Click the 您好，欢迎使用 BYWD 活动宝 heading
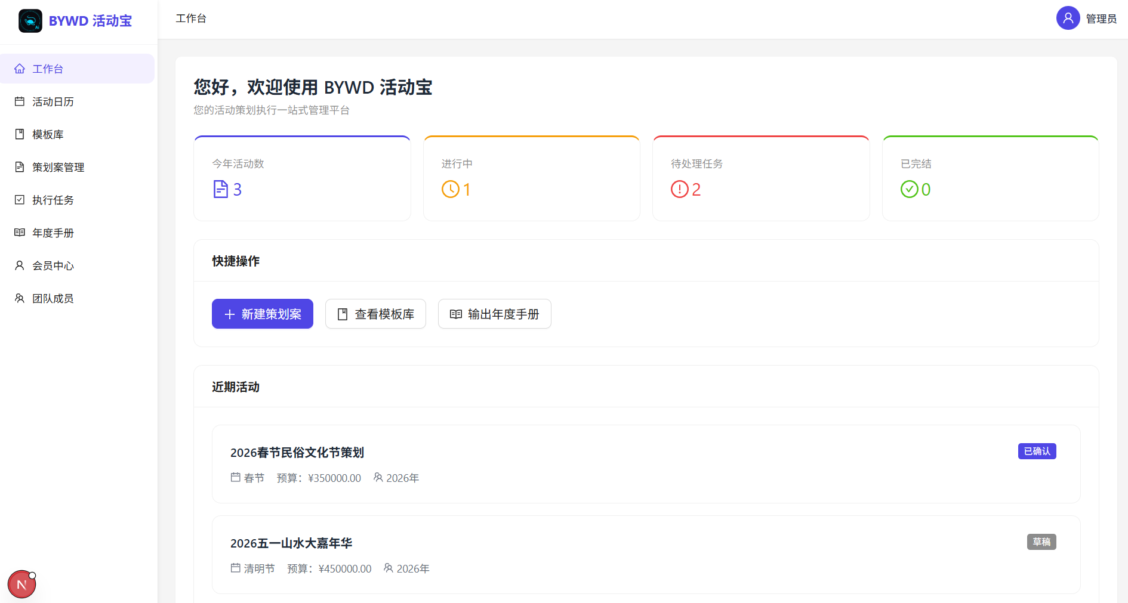 [313, 87]
